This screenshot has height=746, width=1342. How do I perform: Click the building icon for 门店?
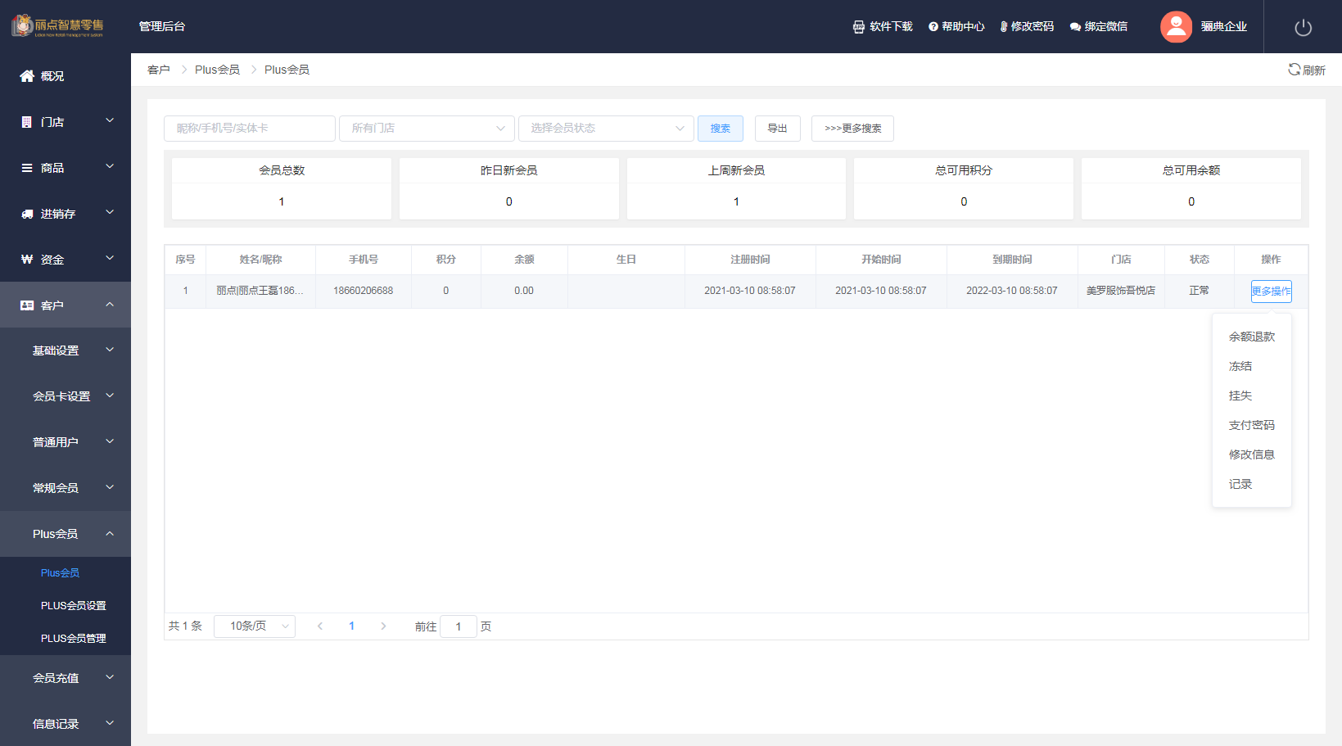[x=26, y=122]
